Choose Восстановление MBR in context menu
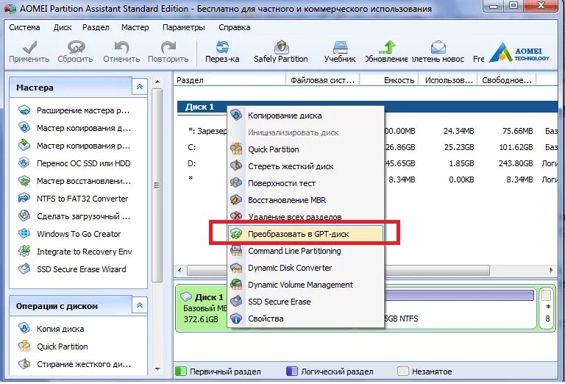 [x=305, y=200]
